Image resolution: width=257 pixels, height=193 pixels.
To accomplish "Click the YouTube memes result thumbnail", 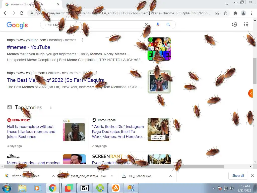I will tap(159, 49).
